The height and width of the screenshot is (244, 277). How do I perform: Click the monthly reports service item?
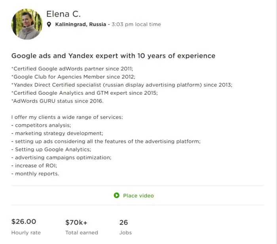(35, 173)
